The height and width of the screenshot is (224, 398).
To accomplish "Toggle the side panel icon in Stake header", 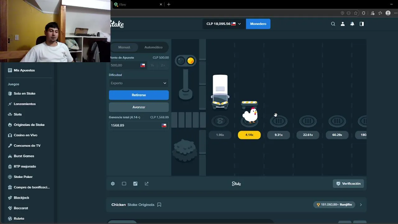I will pos(362,24).
